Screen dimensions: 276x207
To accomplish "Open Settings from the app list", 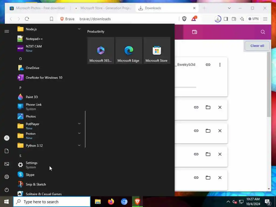I will 49,165.
